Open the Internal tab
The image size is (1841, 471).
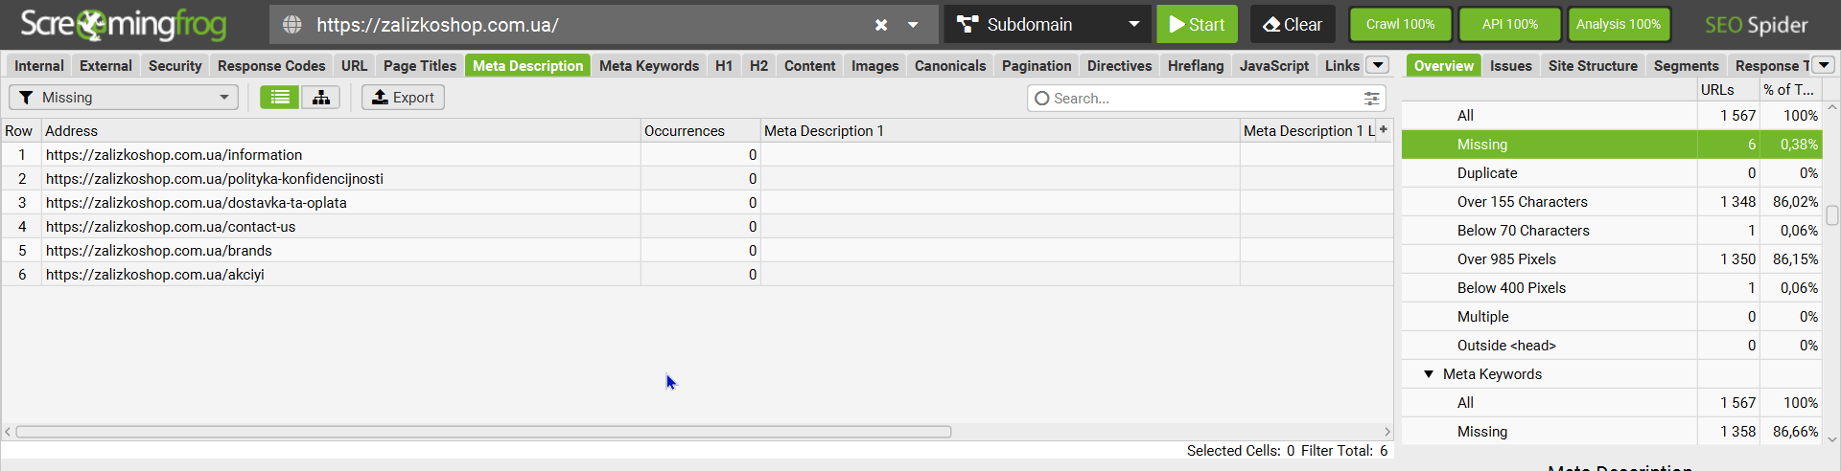point(39,65)
